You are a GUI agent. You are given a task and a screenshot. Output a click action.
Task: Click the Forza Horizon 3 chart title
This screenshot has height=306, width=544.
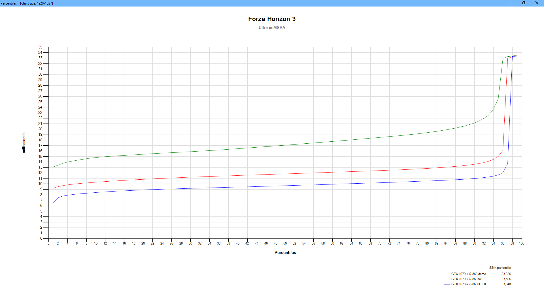(272, 19)
